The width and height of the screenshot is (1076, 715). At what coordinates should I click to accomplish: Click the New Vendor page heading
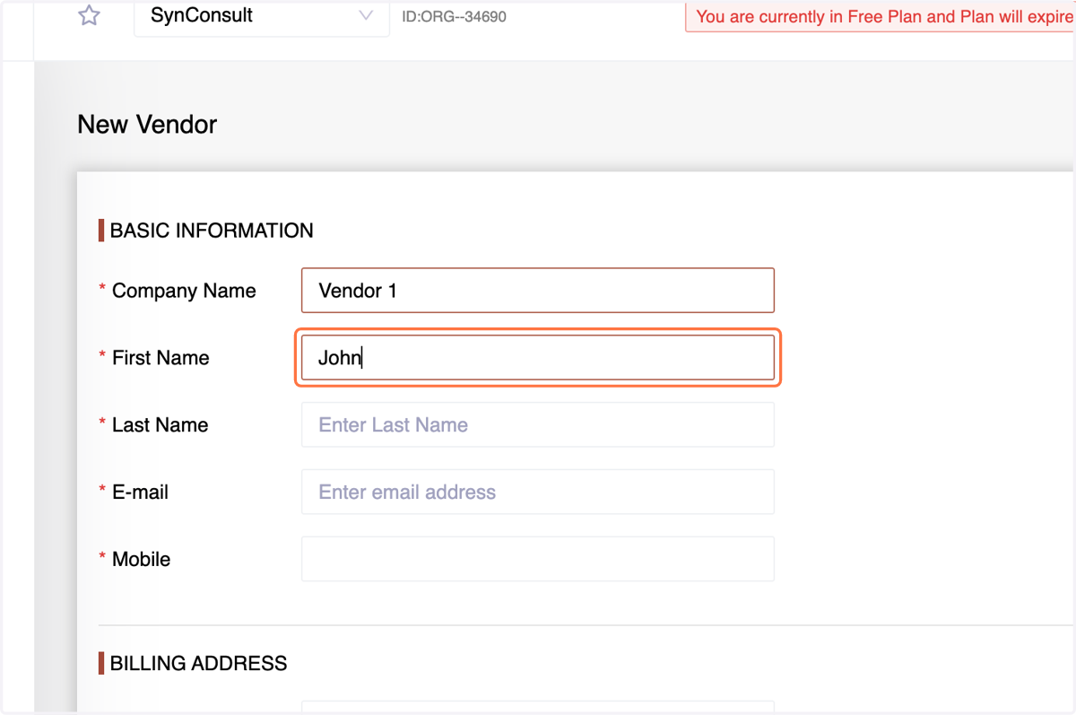point(147,124)
